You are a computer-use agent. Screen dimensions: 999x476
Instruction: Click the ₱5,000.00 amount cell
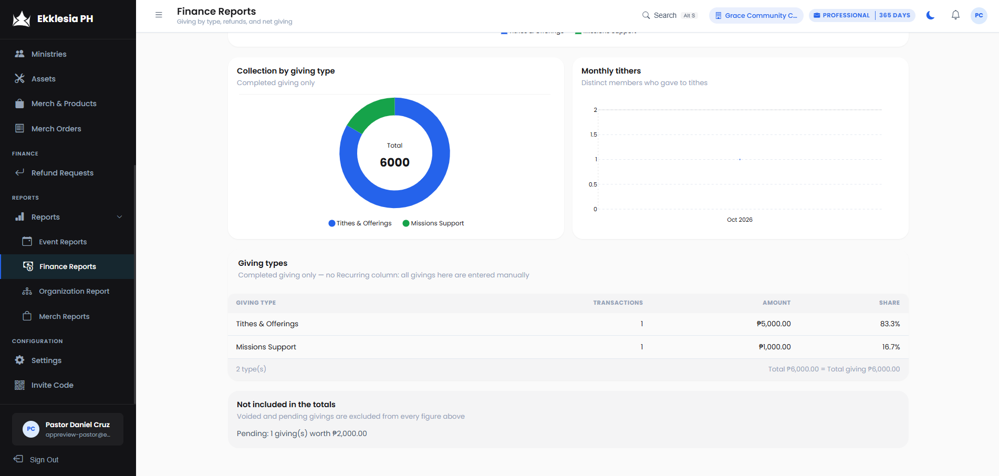click(774, 324)
